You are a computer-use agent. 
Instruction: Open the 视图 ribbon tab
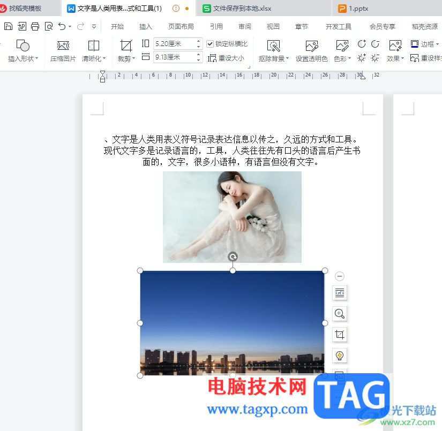(273, 26)
